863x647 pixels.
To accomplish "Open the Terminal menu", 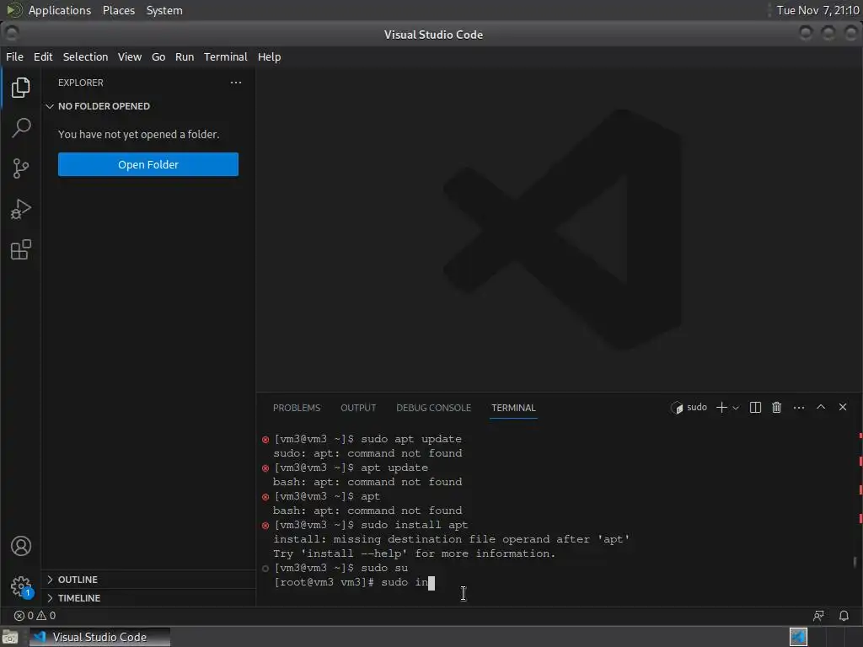I will coord(226,56).
